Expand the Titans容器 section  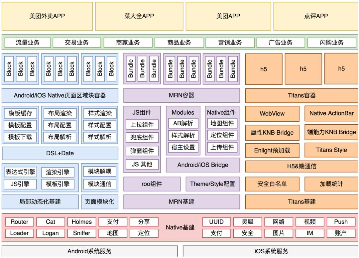click(301, 95)
